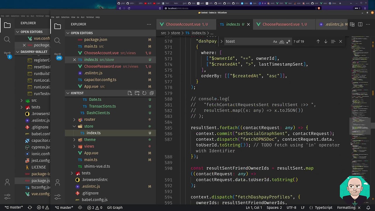375x211 pixels.
Task: Close the index.ts editor tab
Action: pos(248,24)
